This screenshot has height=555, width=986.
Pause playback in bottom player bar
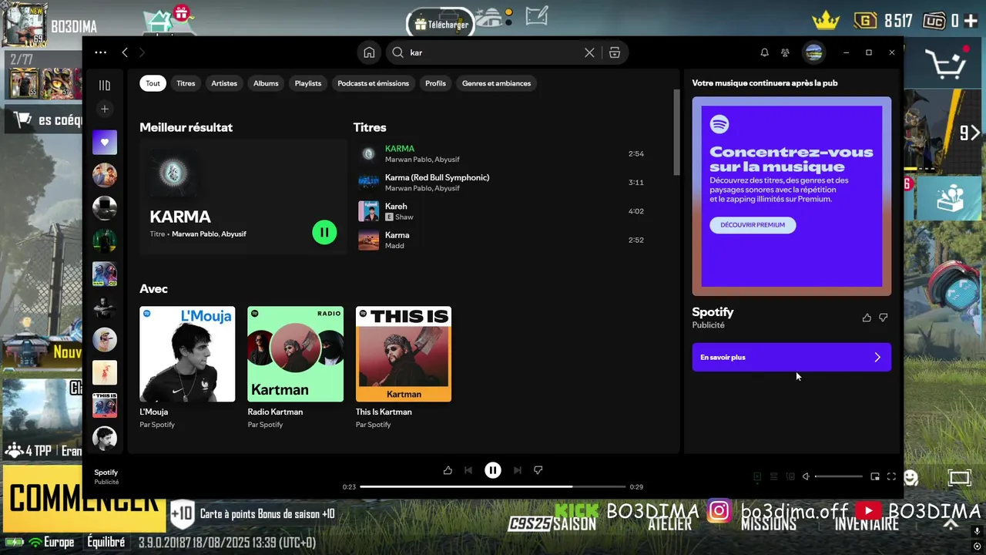[x=493, y=470]
